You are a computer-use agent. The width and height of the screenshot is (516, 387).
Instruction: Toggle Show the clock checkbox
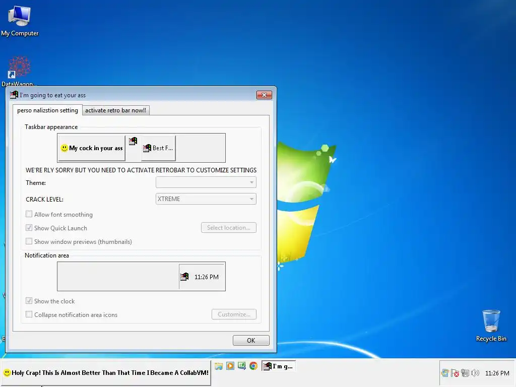29,301
